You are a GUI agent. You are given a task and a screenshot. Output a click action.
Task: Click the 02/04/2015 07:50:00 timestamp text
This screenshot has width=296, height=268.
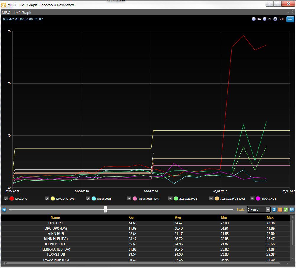[x=18, y=19]
